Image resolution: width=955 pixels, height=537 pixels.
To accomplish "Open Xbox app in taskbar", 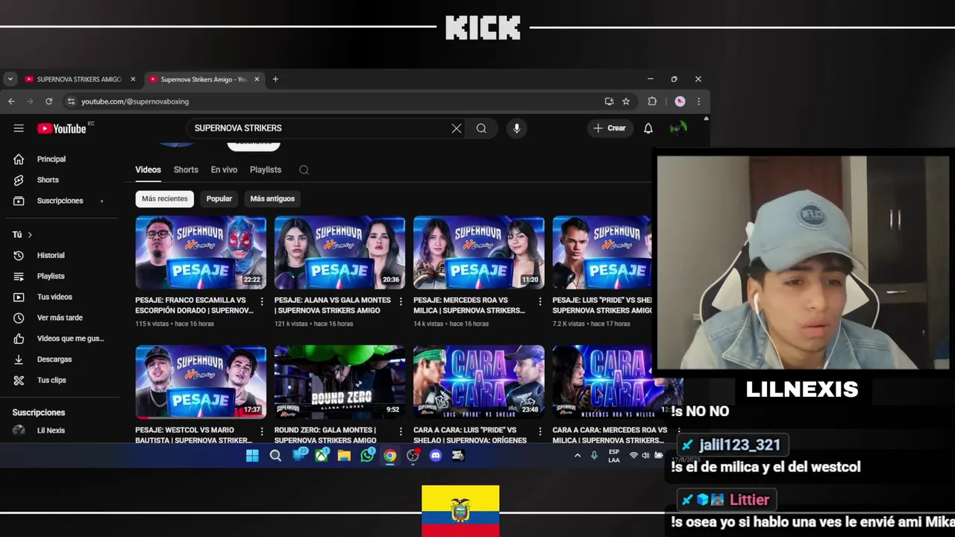I will click(322, 456).
